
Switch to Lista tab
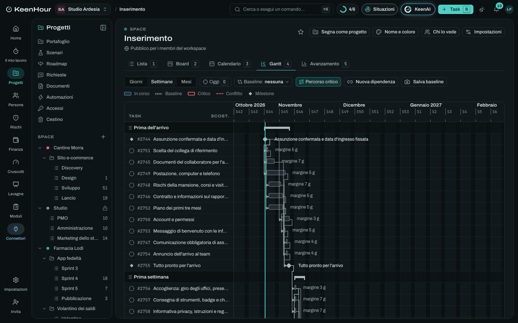click(x=142, y=64)
